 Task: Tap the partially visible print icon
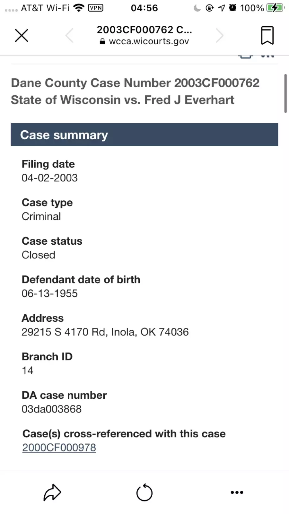coord(245,57)
